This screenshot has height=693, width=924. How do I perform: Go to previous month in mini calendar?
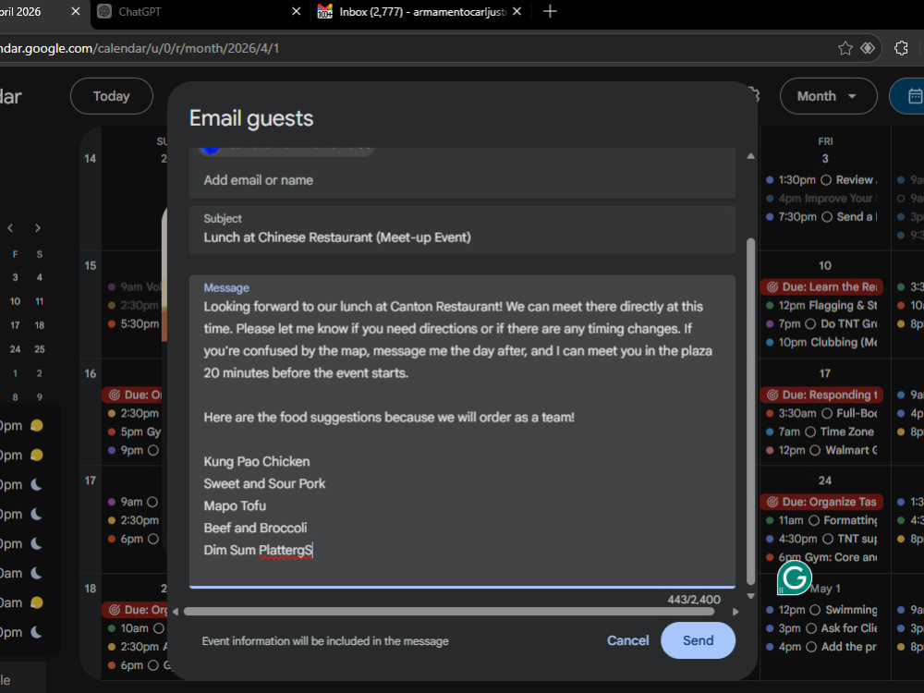(x=10, y=228)
